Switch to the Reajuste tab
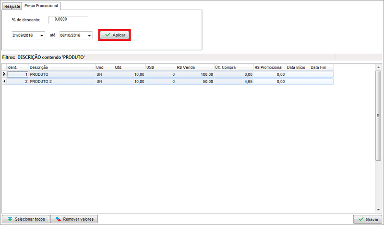 pos(12,6)
